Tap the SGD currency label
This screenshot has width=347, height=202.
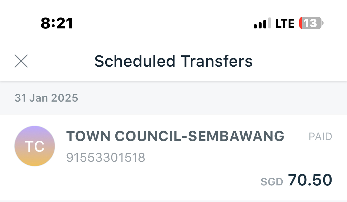pyautogui.click(x=272, y=182)
